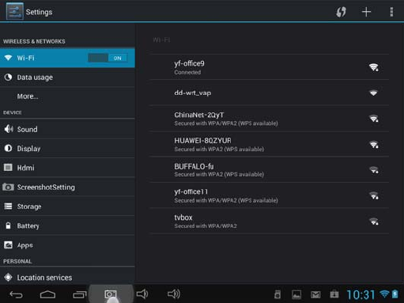Tap the volume up button
The width and height of the screenshot is (404, 303).
click(174, 294)
